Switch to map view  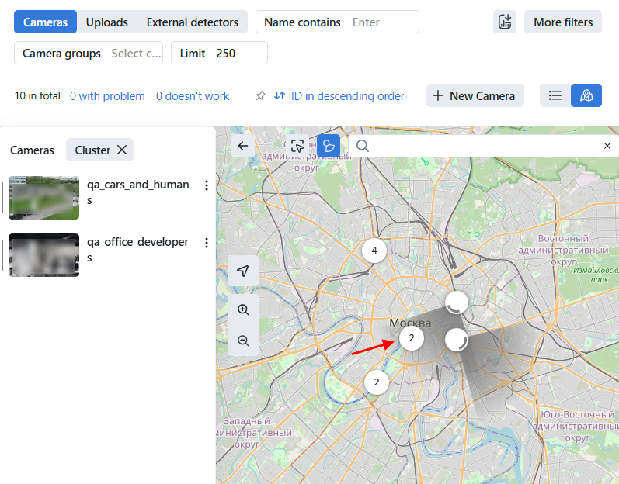tap(586, 95)
